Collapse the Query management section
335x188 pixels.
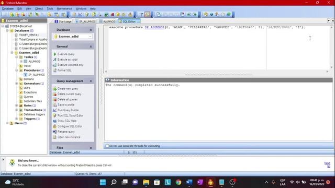point(91,81)
